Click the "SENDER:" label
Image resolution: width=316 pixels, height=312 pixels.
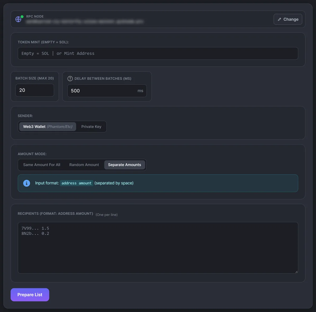tap(25, 116)
